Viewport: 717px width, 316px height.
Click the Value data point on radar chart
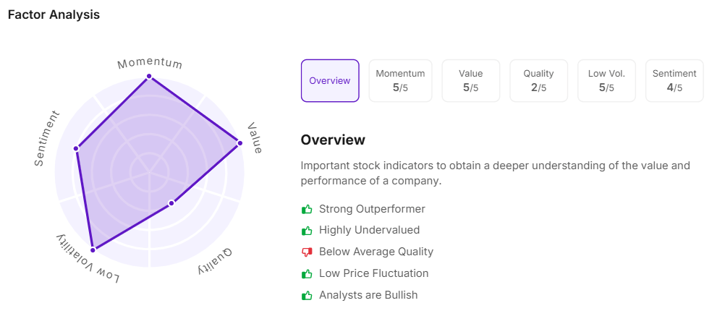tap(239, 143)
